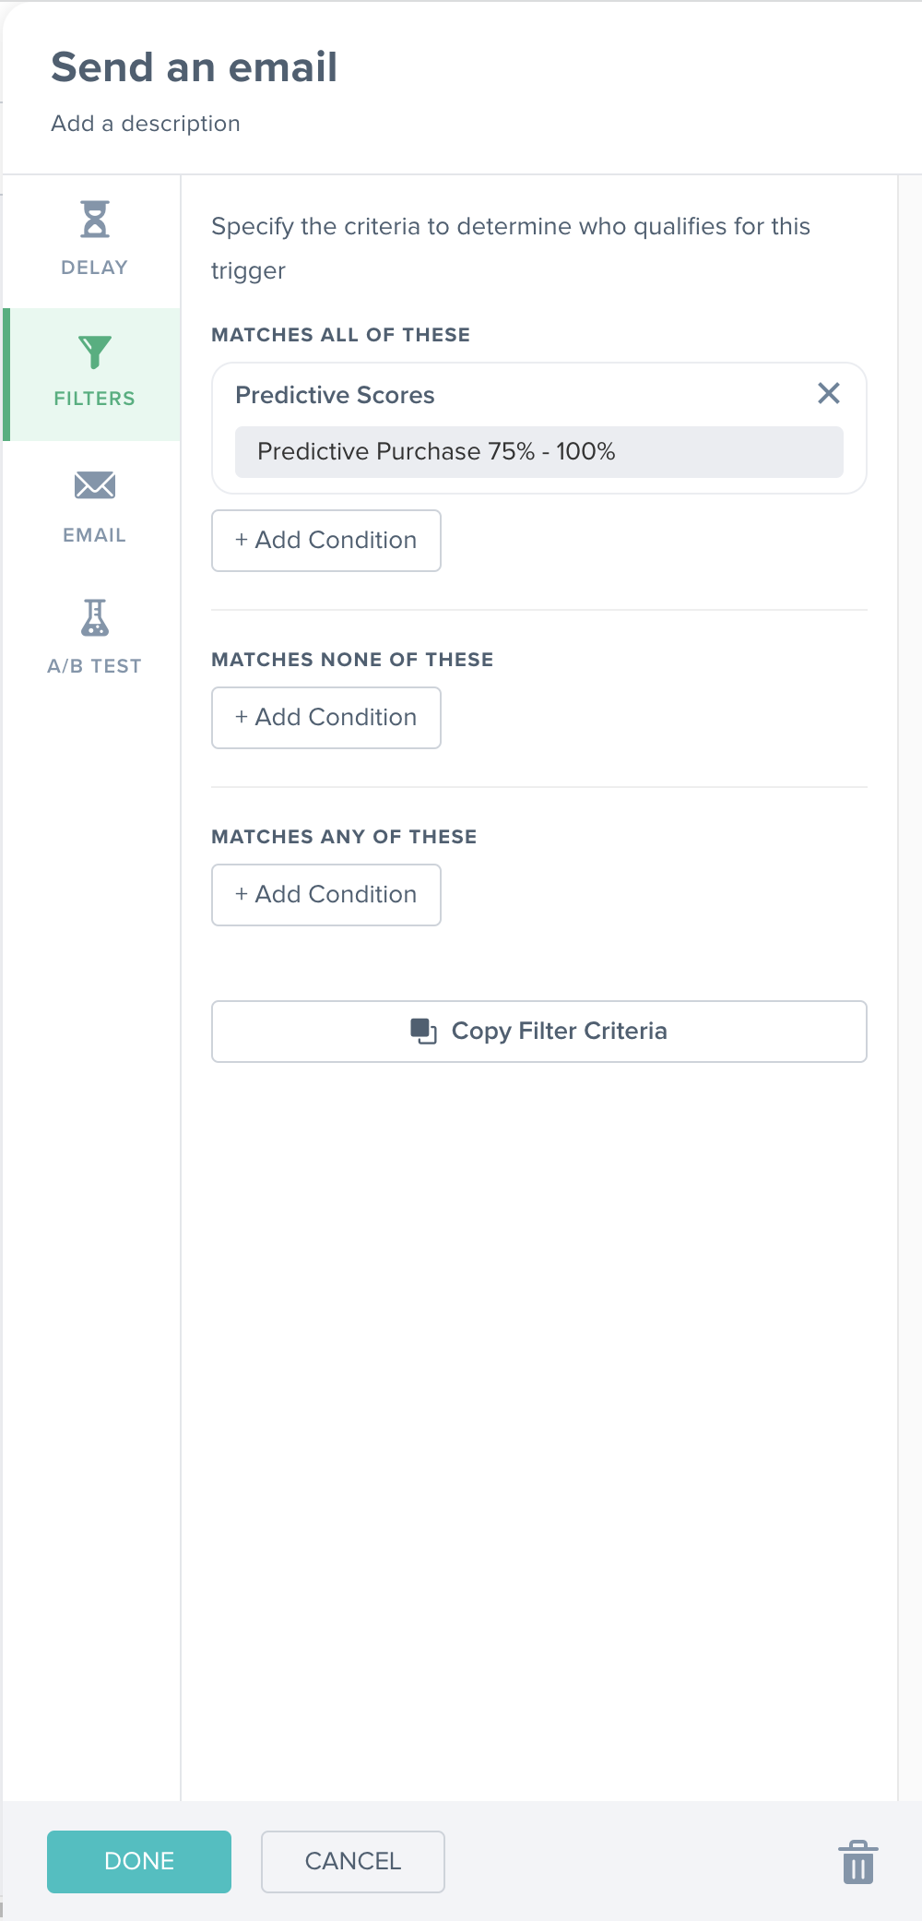Open the Email envelope icon

coord(95,484)
